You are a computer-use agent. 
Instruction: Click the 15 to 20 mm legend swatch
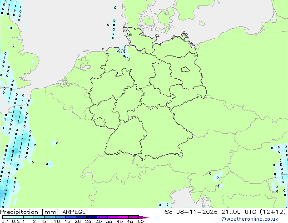click(70, 217)
